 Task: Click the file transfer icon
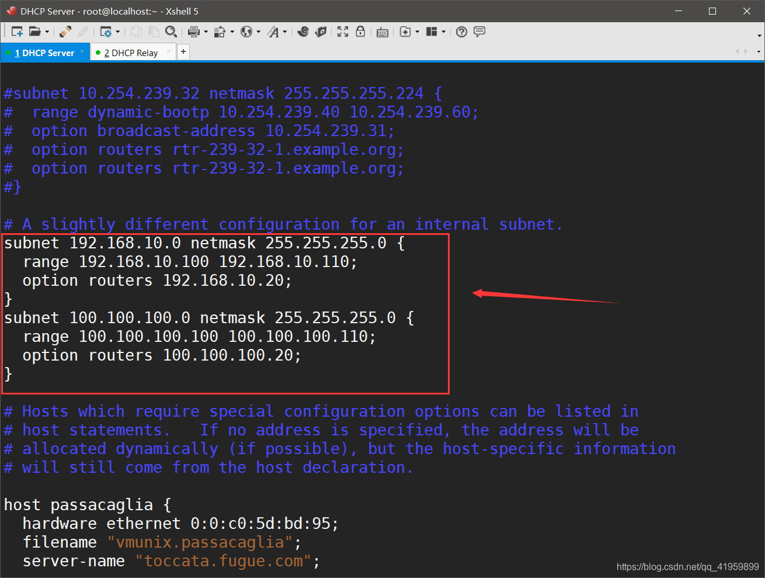point(220,32)
